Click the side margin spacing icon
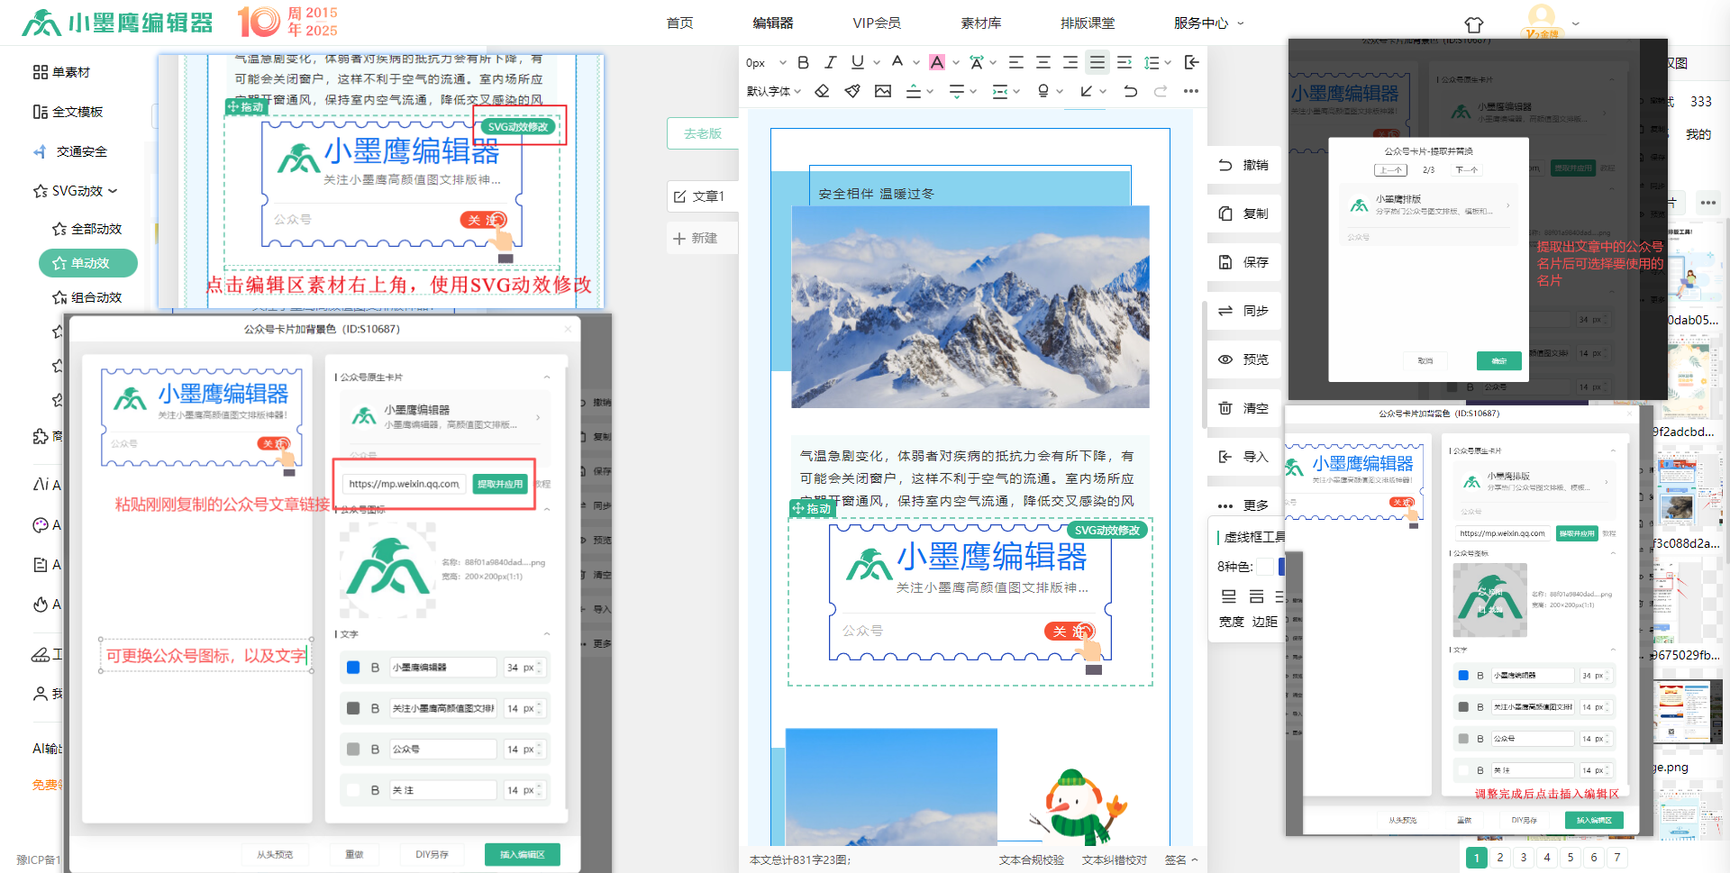The image size is (1730, 873). (x=1000, y=91)
